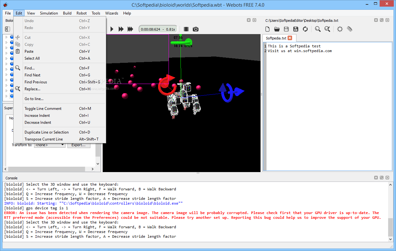This screenshot has width=396, height=251.
Task: Select Transpose Current Line entry
Action: coord(60,139)
